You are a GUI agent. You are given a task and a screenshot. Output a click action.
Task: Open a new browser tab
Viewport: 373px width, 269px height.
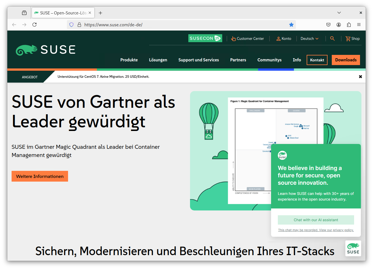pyautogui.click(x=100, y=13)
